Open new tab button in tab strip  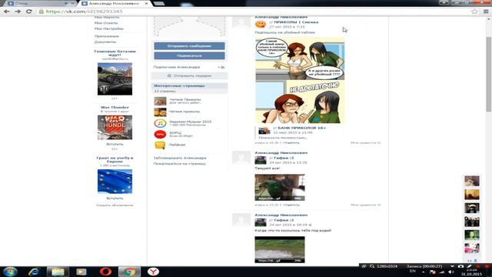click(159, 3)
